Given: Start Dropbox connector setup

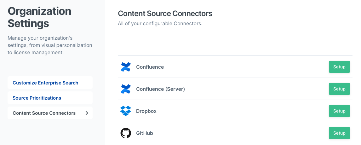Looking at the screenshot, I should click(x=339, y=111).
